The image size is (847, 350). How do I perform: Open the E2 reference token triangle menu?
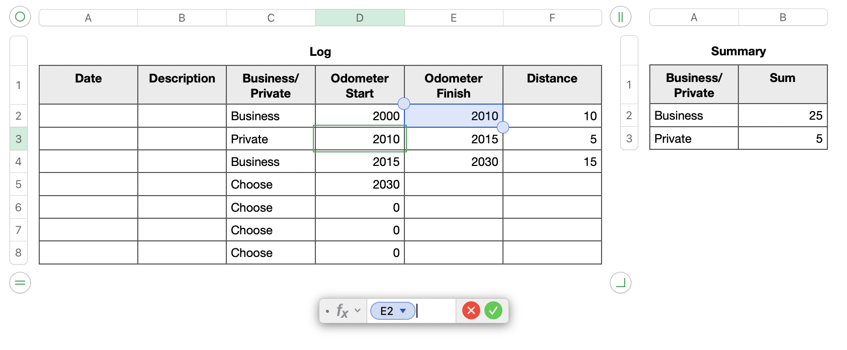pos(403,311)
